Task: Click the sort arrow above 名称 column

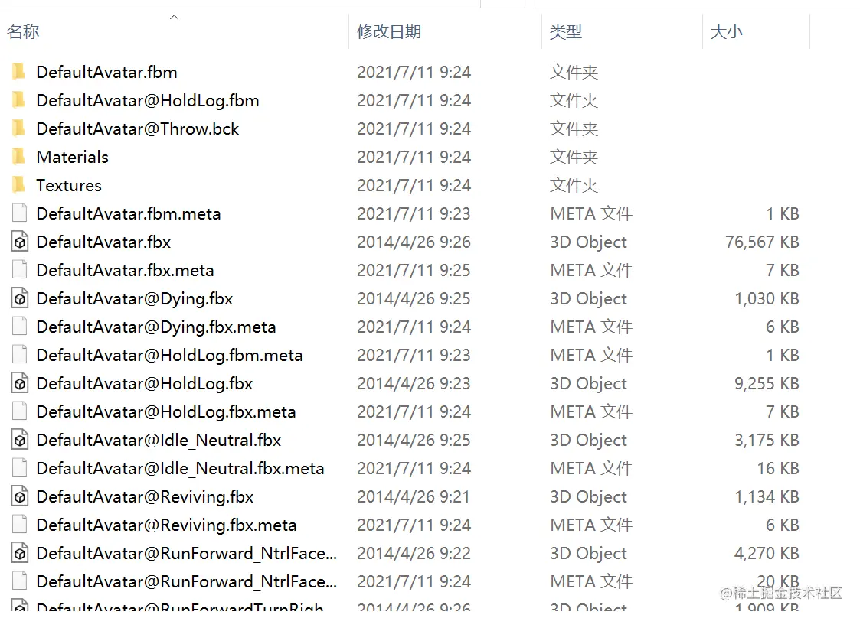Action: point(174,17)
